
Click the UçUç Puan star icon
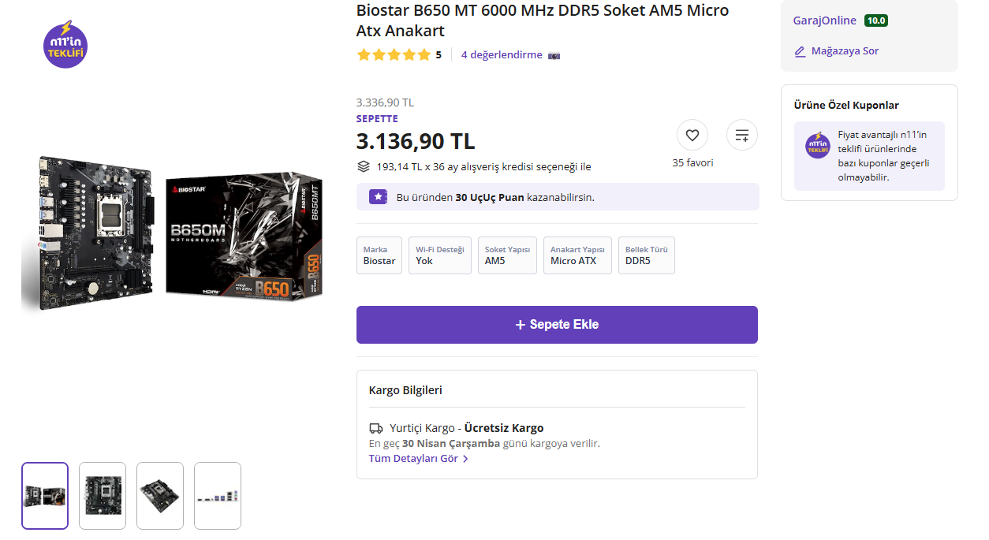click(378, 197)
